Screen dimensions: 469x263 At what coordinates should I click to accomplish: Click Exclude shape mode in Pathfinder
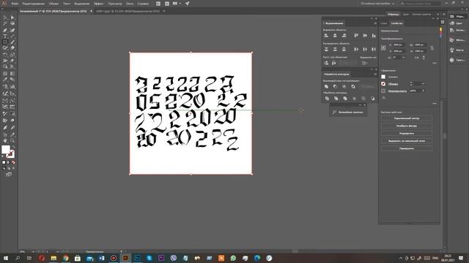tap(353, 86)
